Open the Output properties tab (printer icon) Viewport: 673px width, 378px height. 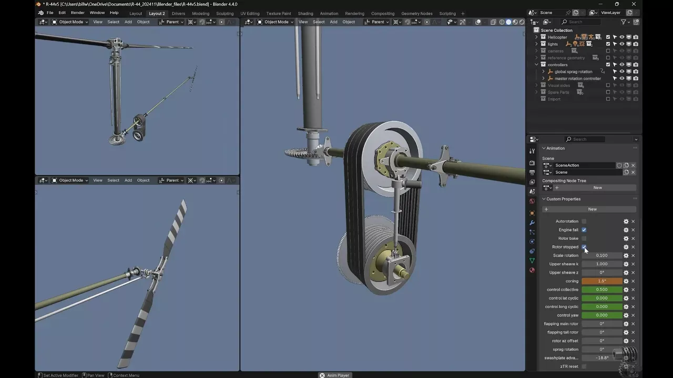coord(532,172)
